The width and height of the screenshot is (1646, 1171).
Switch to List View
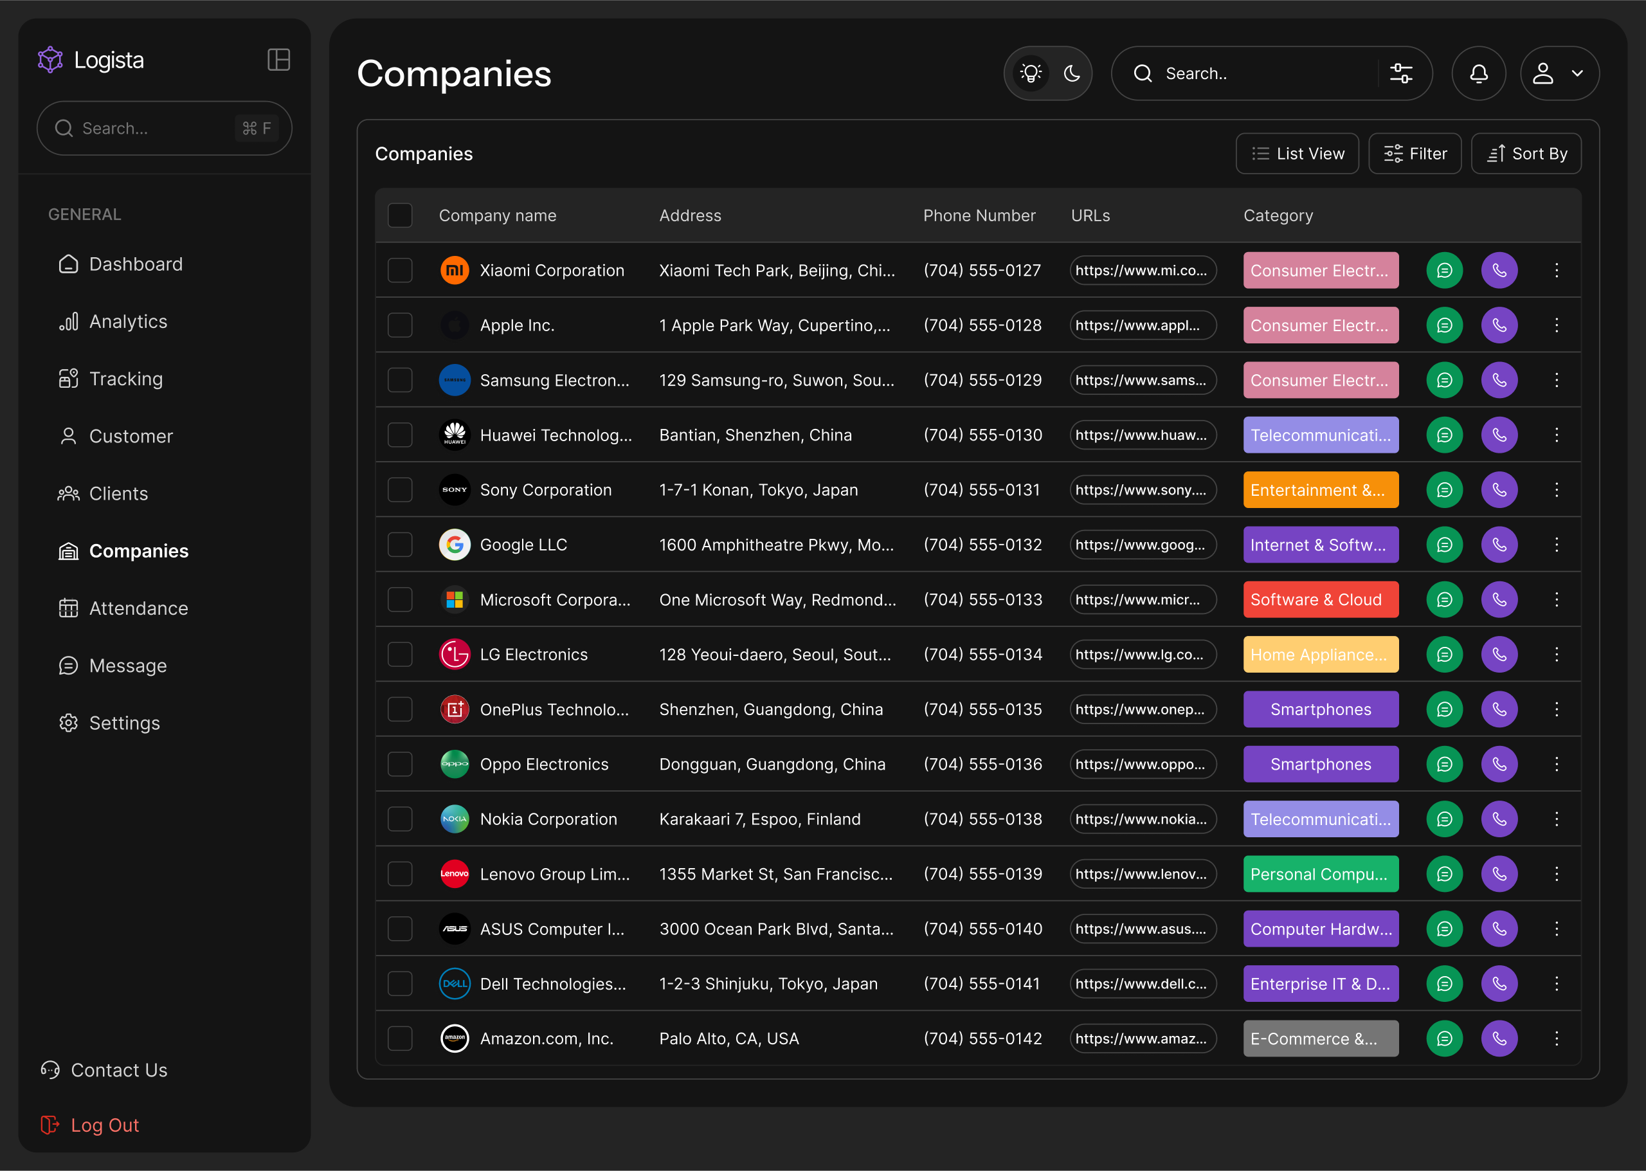coord(1297,154)
